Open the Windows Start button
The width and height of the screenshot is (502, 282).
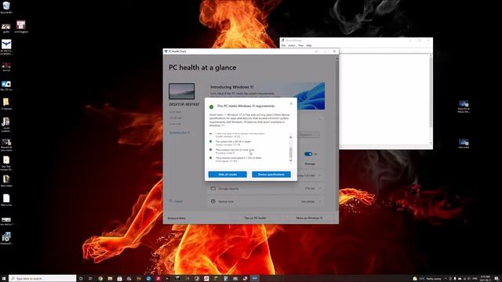(4, 279)
